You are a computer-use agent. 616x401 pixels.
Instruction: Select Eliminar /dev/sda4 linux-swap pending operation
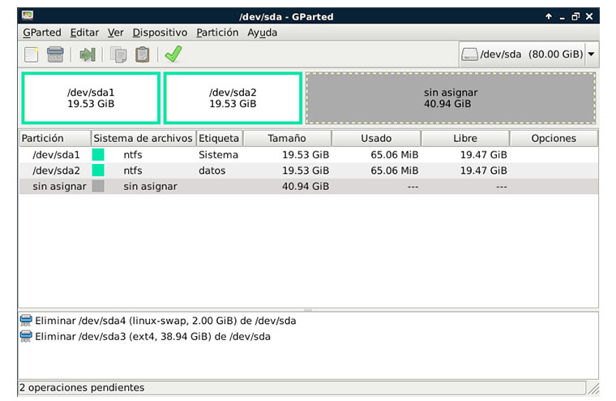pyautogui.click(x=165, y=321)
